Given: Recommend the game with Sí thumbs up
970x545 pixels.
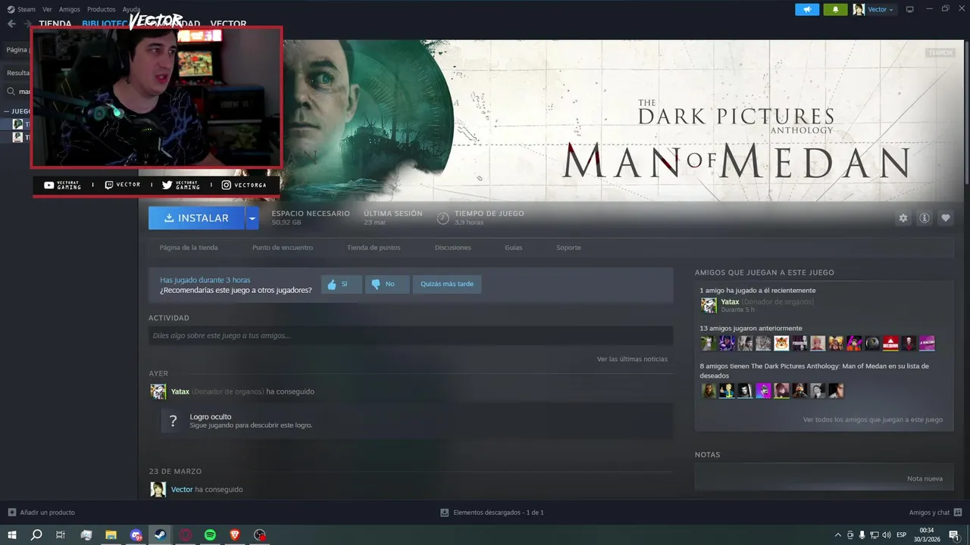Looking at the screenshot, I should tap(341, 285).
